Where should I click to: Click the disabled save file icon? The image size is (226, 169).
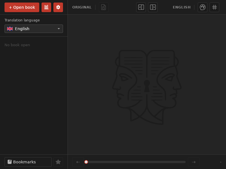click(x=103, y=7)
